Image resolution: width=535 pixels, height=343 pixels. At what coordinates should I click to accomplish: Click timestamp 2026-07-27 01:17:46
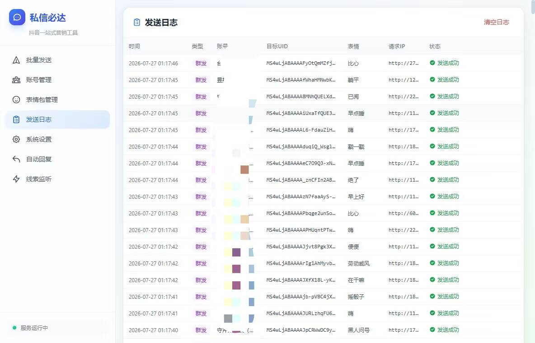(x=153, y=63)
